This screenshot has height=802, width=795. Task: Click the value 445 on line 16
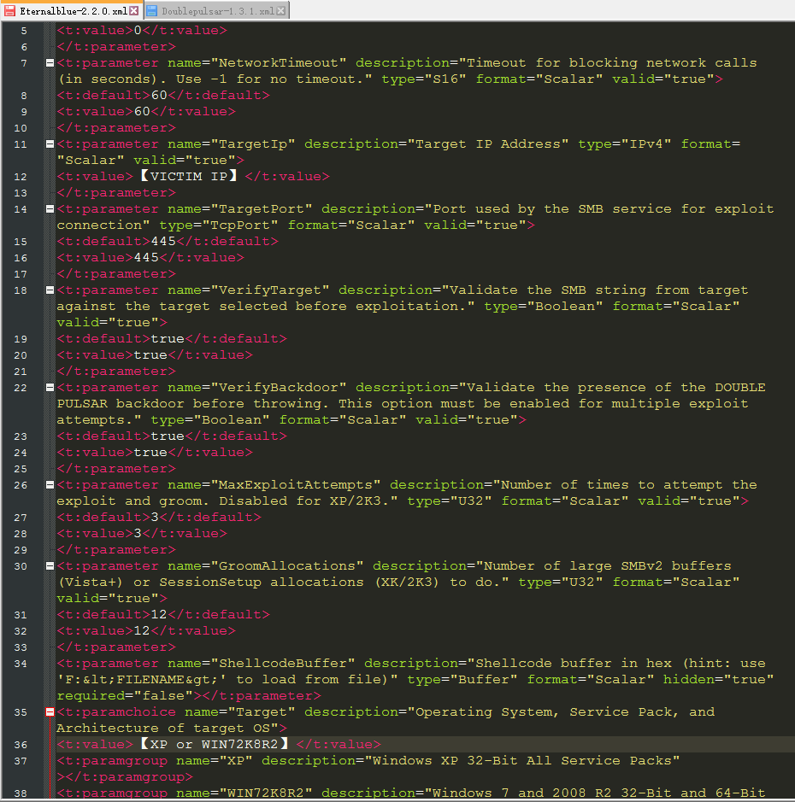[x=146, y=257]
